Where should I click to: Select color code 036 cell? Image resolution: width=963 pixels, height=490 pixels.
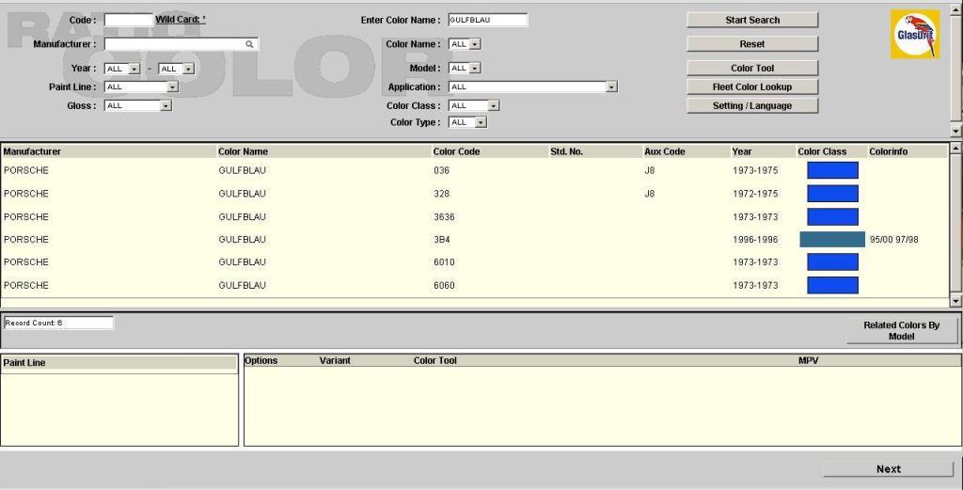(442, 171)
